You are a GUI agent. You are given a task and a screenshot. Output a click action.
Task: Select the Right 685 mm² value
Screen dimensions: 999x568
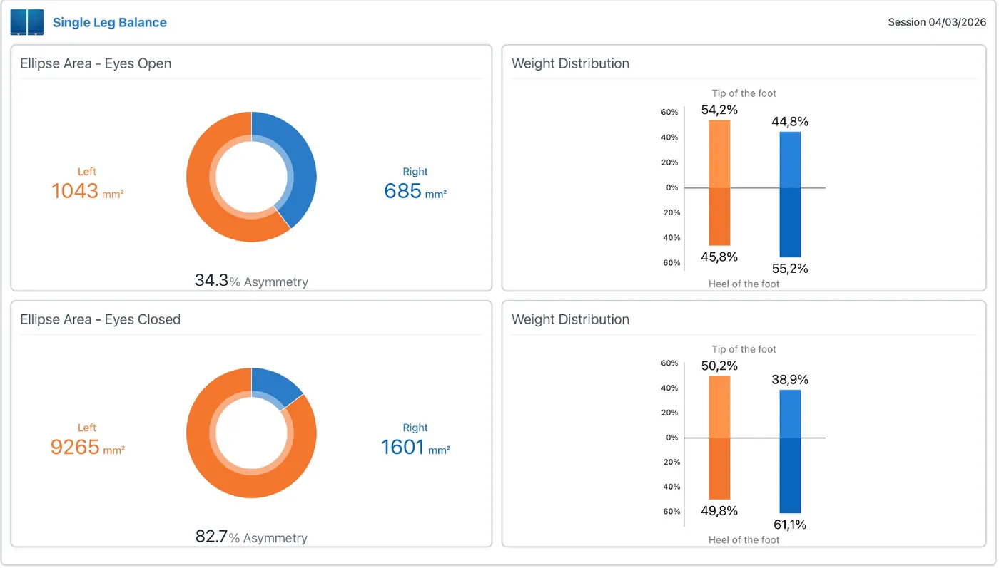coord(415,190)
